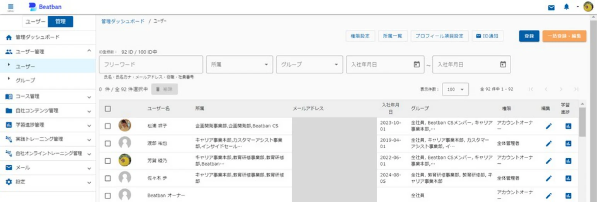Open learning progress for Beatban オーナー
597x202 pixels.
(x=568, y=195)
